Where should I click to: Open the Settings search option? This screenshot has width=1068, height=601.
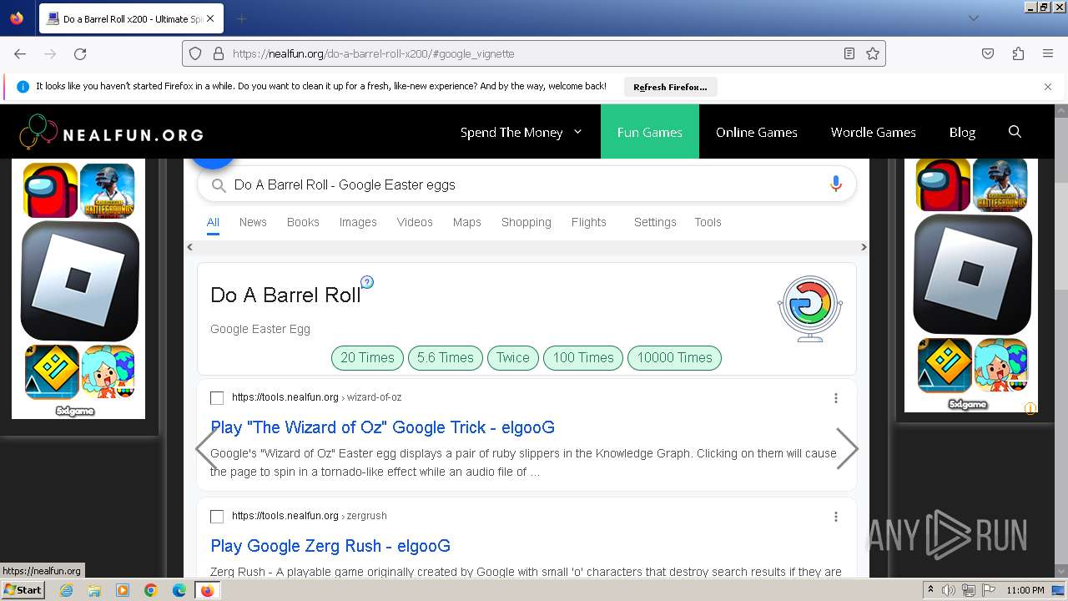click(655, 222)
